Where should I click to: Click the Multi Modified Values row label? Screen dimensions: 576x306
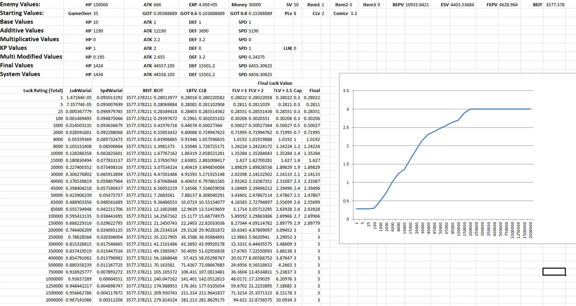[31, 57]
